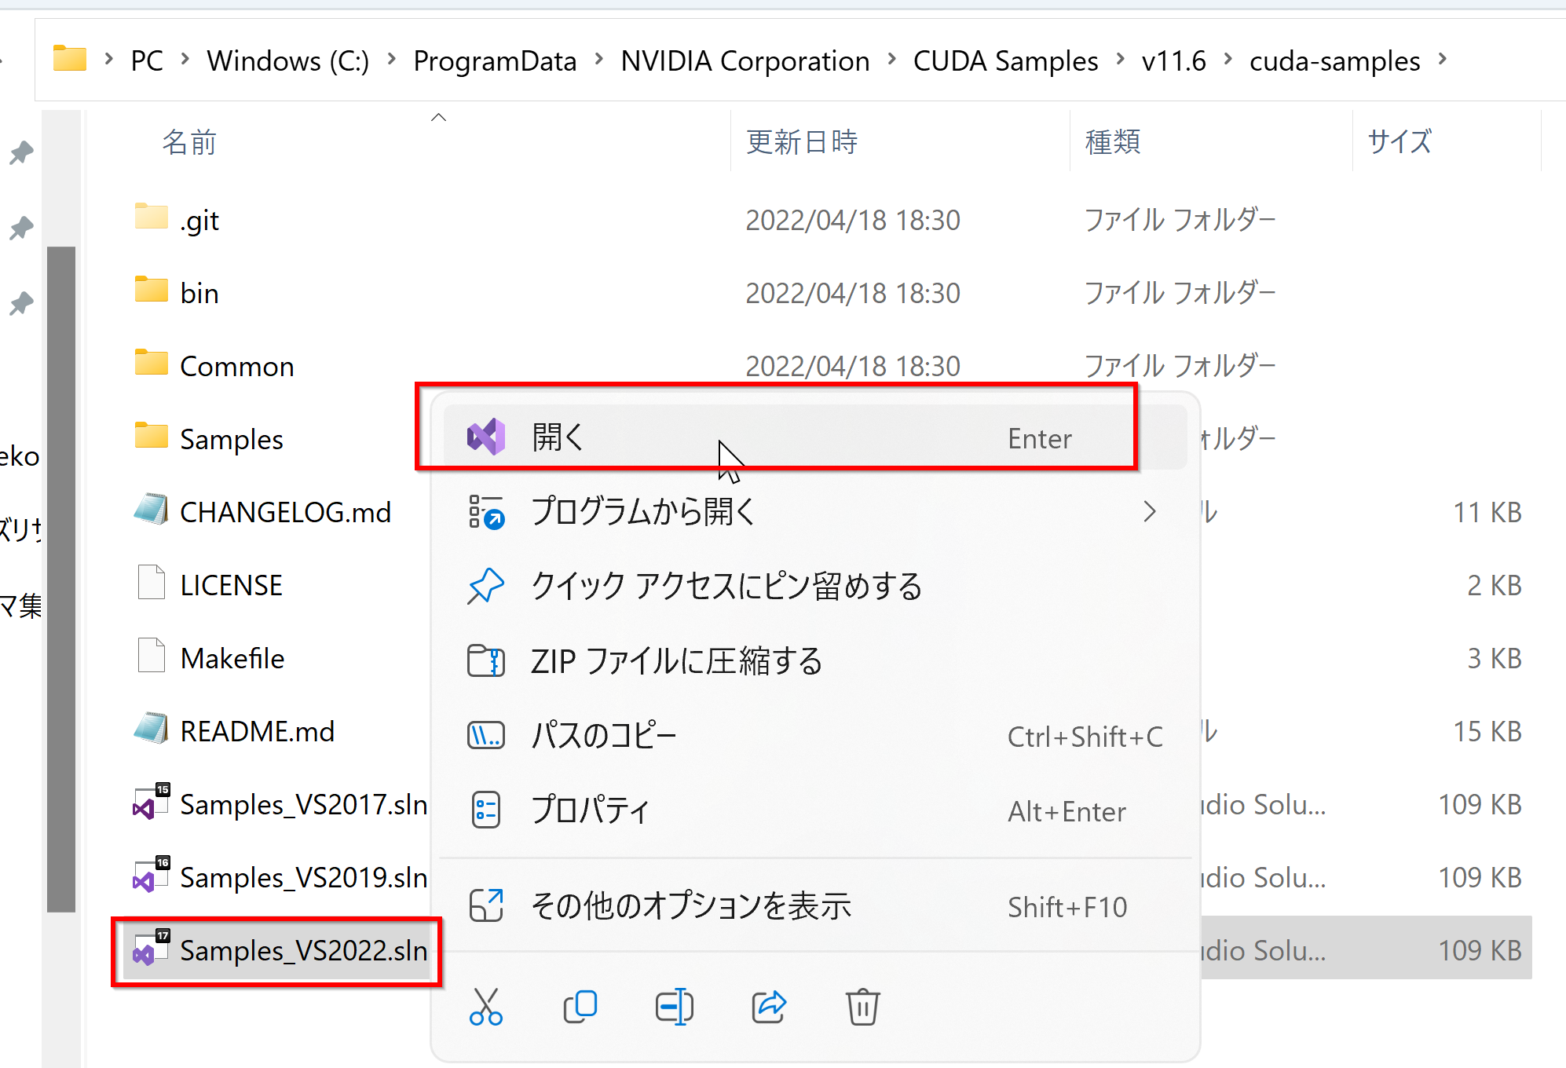Choose パスのコピー from the menu
Image resolution: width=1566 pixels, height=1068 pixels.
tap(815, 736)
